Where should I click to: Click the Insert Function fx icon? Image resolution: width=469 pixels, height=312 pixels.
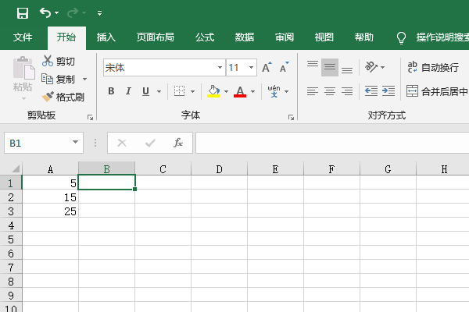tap(178, 143)
